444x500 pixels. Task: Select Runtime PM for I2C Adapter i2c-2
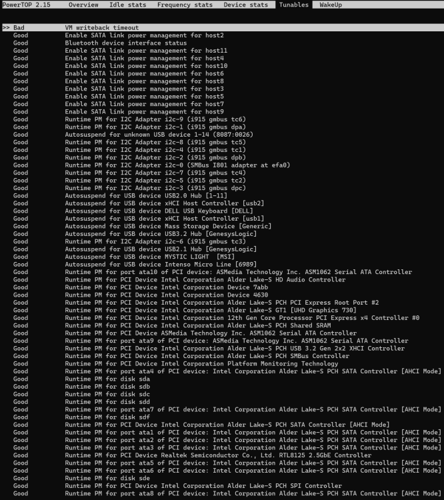click(x=129, y=157)
